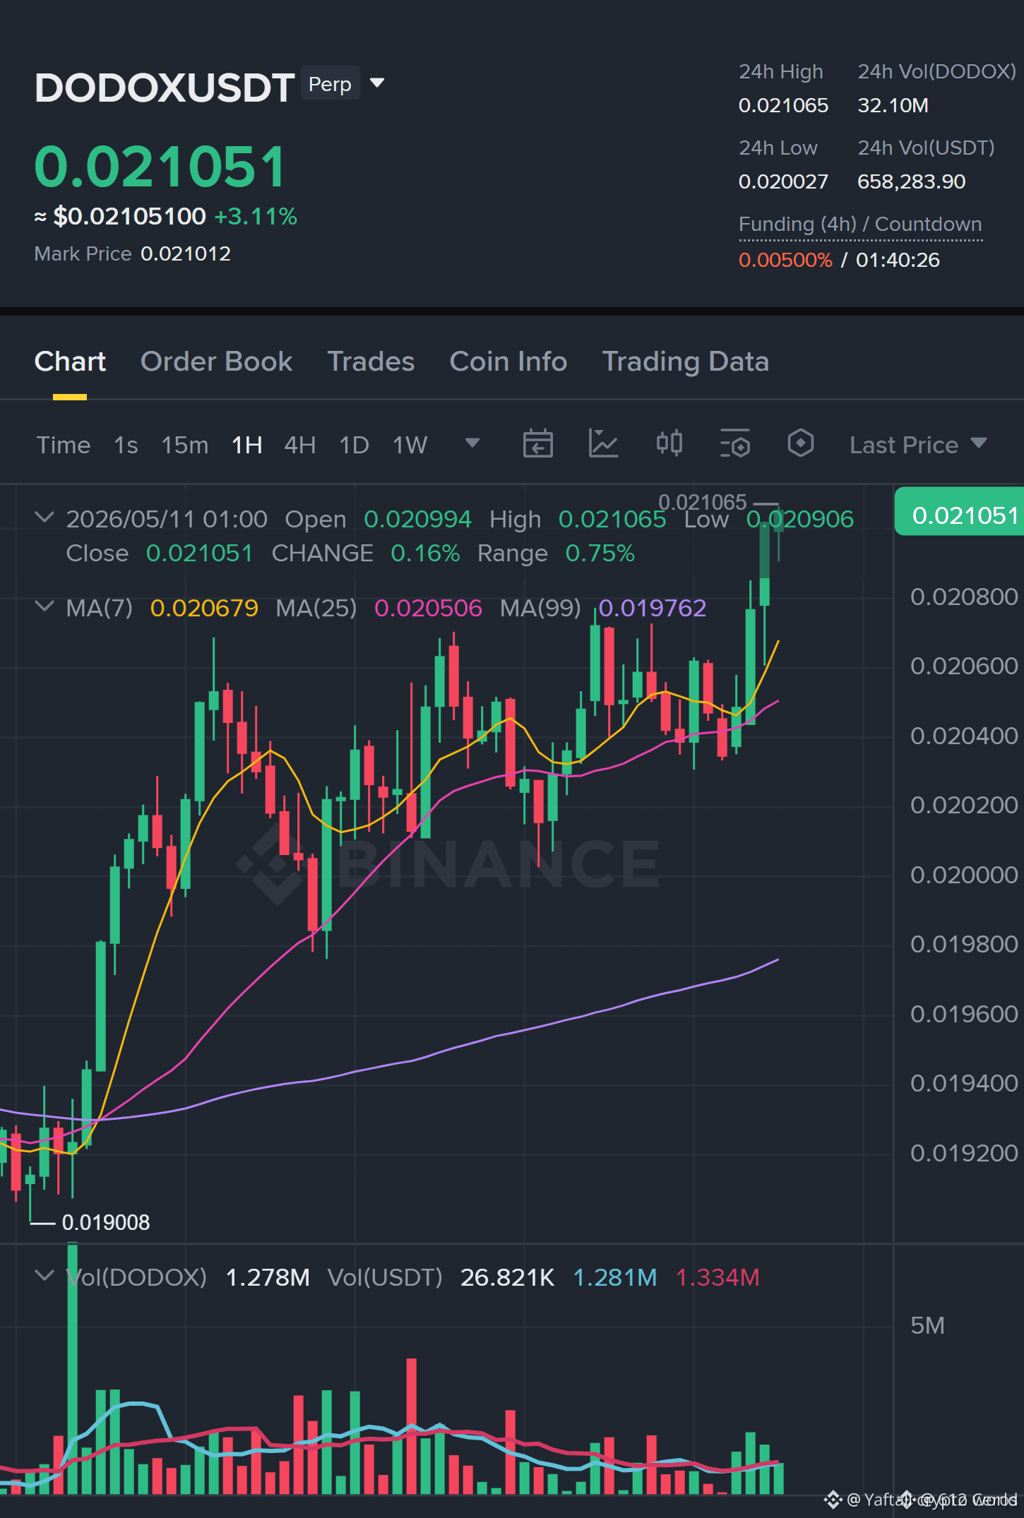Click the MA(99) value 0.019762

click(x=653, y=608)
